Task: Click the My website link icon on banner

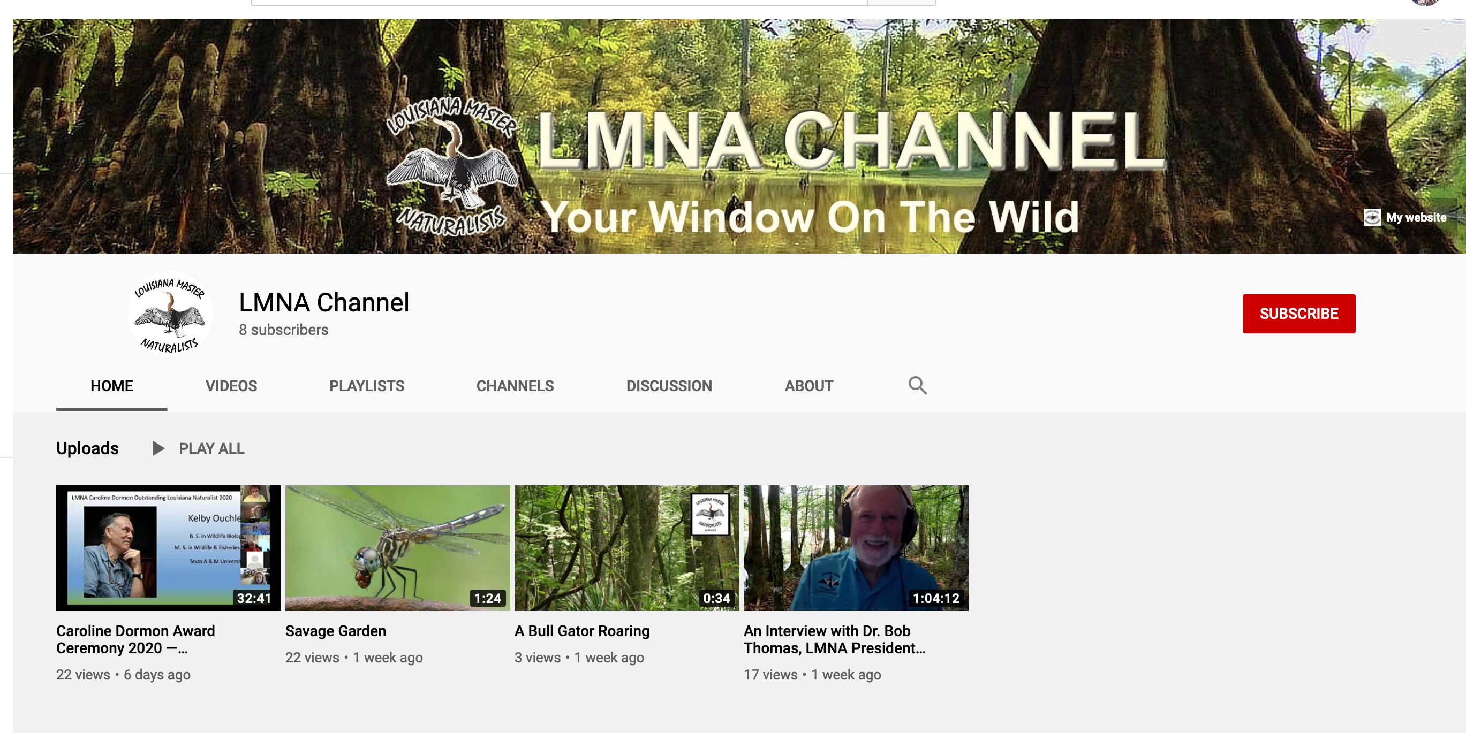Action: pyautogui.click(x=1372, y=217)
